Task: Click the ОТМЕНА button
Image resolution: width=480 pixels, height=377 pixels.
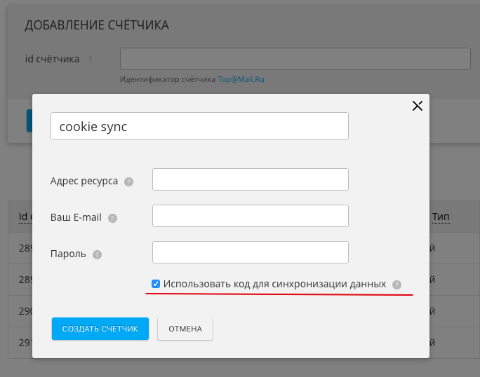Action: (x=185, y=329)
